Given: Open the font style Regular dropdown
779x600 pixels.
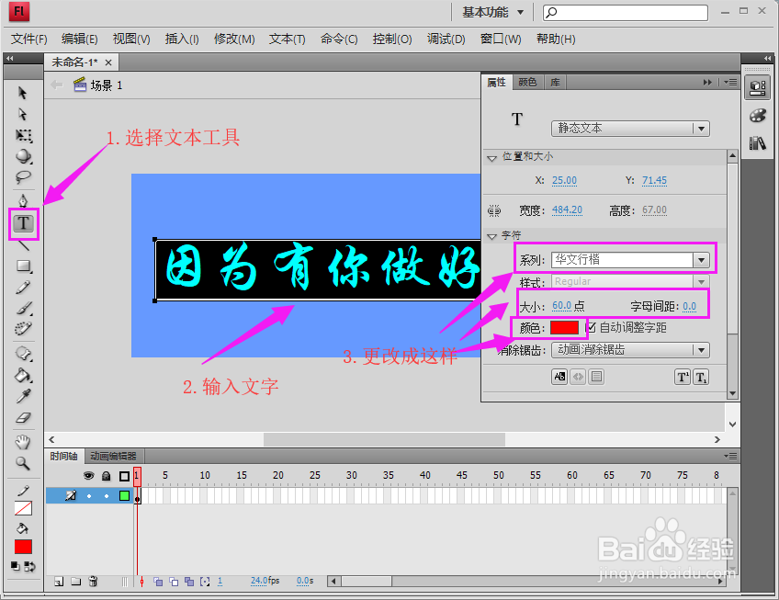Looking at the screenshot, I should tap(630, 281).
